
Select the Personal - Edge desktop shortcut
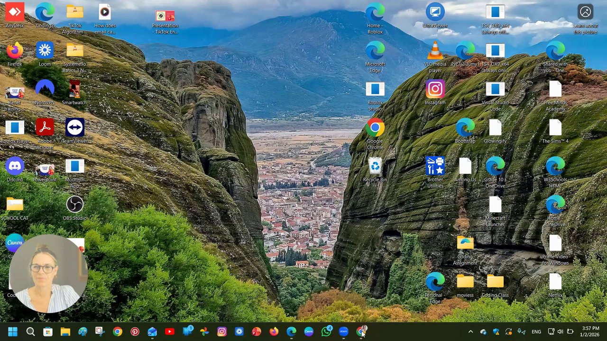coord(435,288)
